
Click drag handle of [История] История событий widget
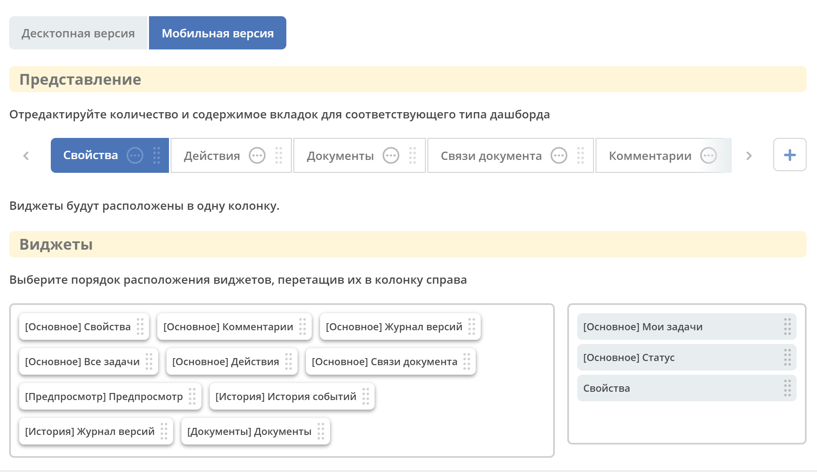coord(365,396)
